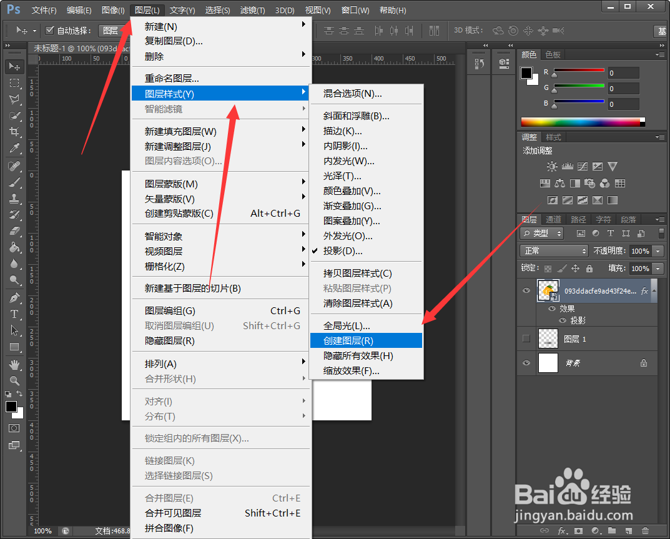Open the Color panel options menu

(660, 55)
